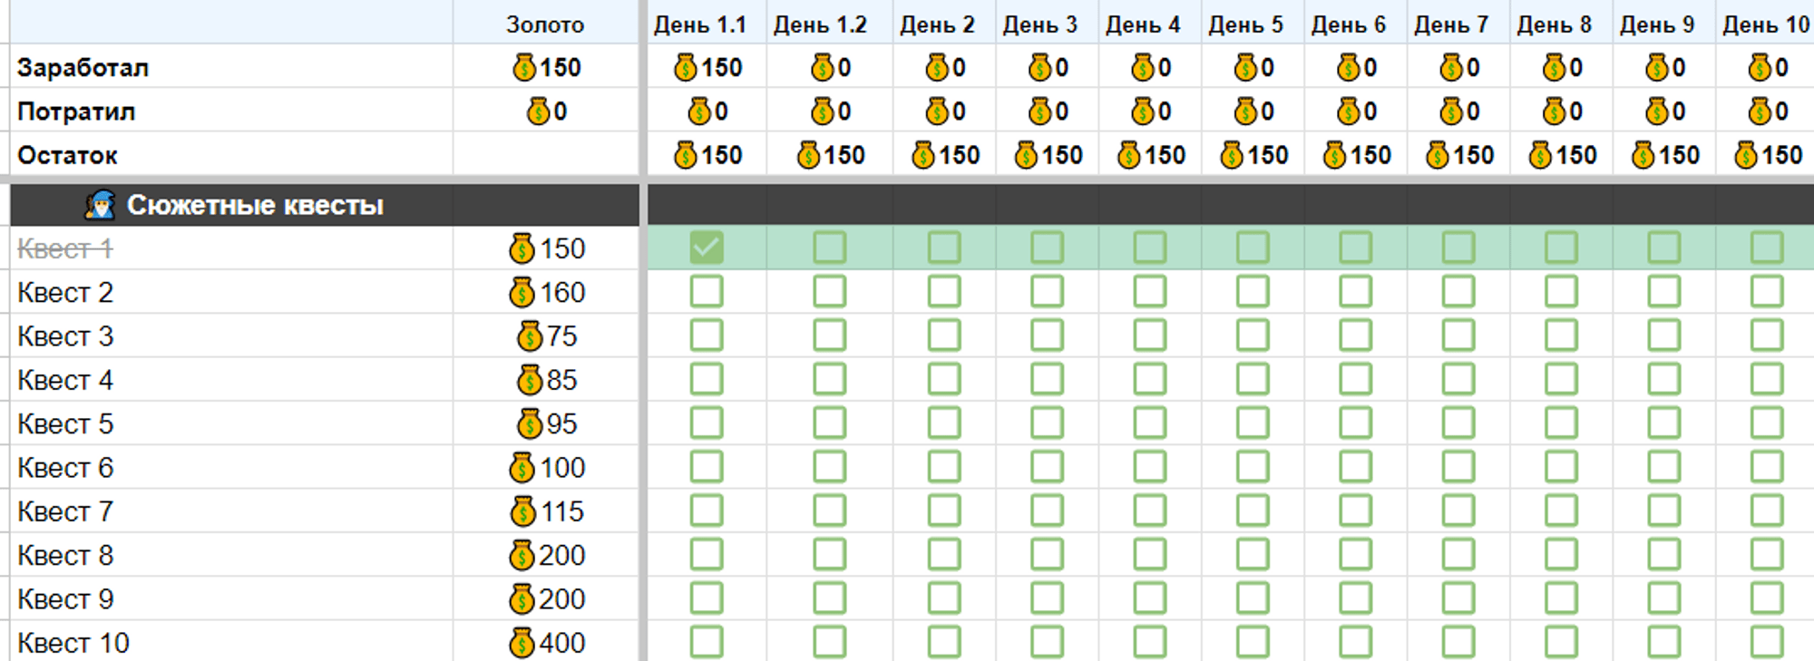
Task: Select the crossed-out Квест 1 label
Action: click(x=65, y=248)
